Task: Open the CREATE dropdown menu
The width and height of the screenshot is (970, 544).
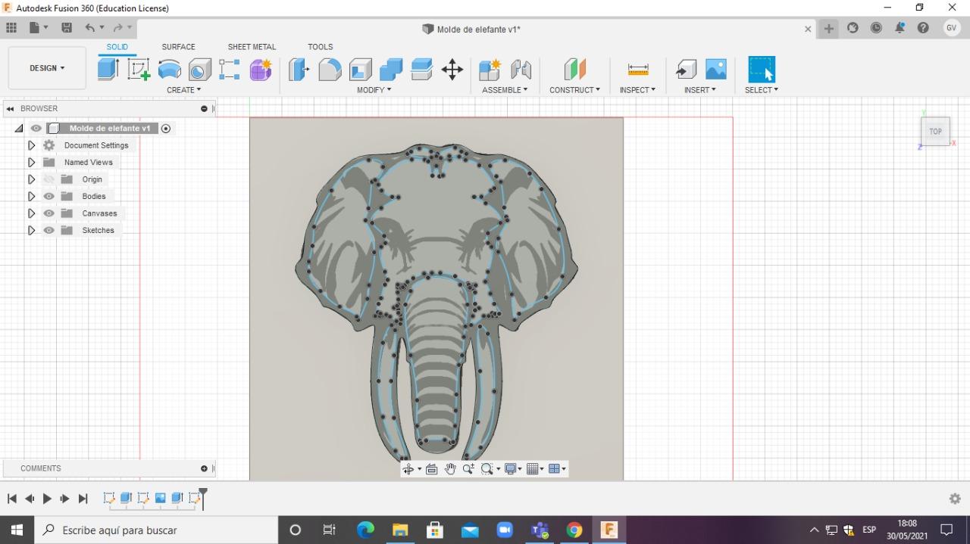Action: point(184,90)
